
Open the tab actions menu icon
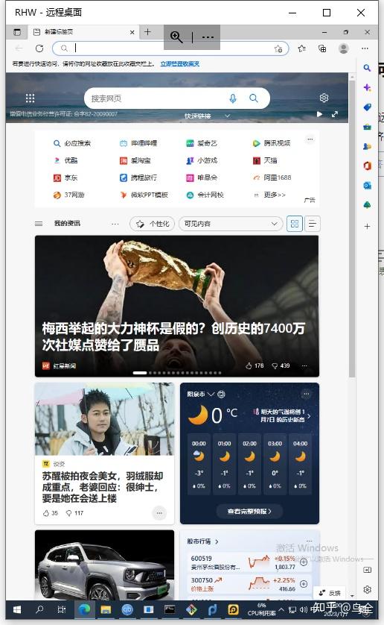tap(17, 32)
